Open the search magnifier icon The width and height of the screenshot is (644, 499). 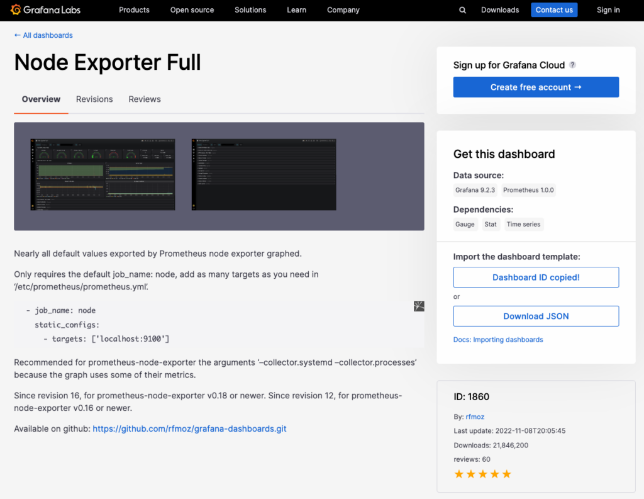(x=462, y=10)
